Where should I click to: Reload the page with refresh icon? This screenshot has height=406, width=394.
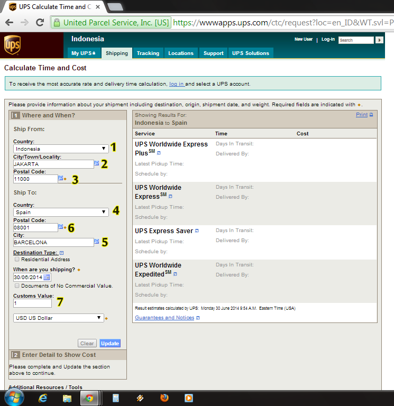pos(40,23)
